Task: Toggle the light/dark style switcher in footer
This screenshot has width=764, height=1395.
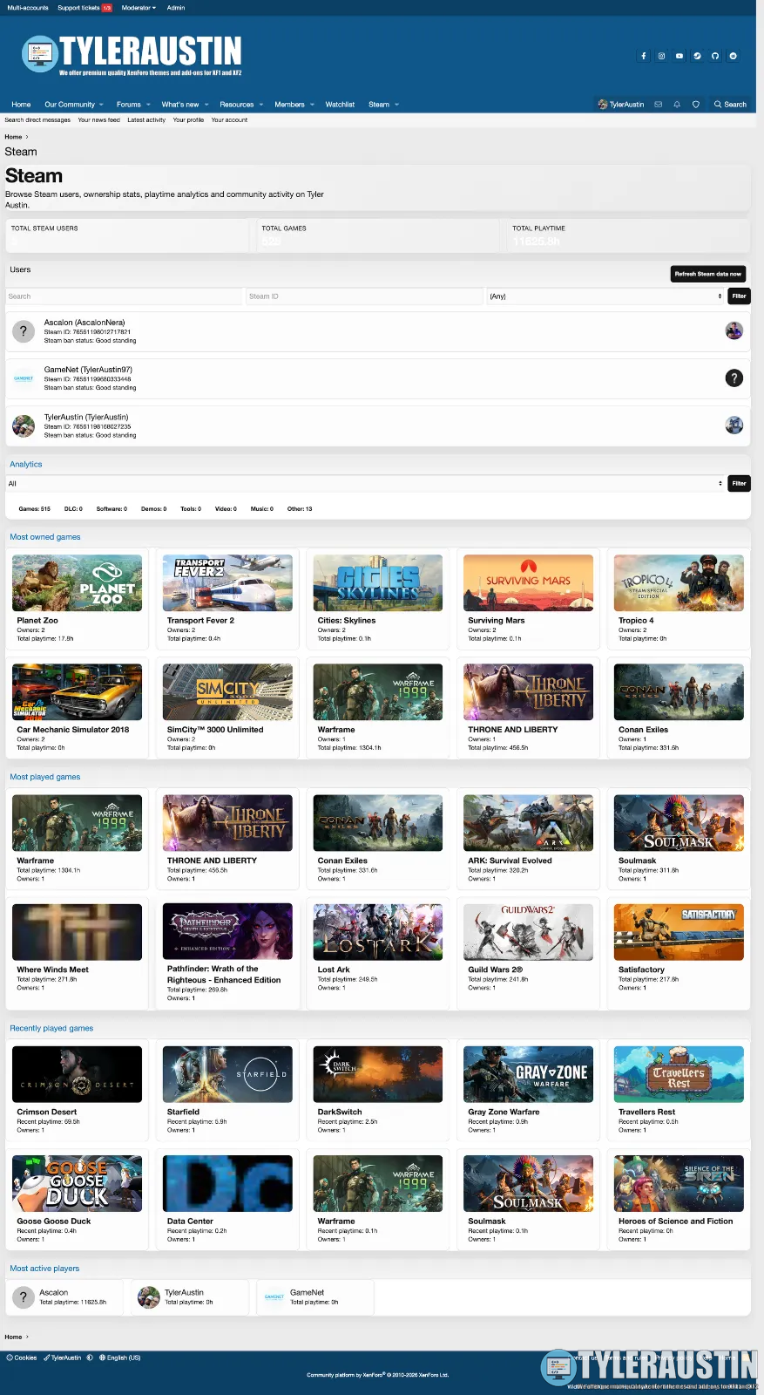Action: pyautogui.click(x=90, y=1358)
